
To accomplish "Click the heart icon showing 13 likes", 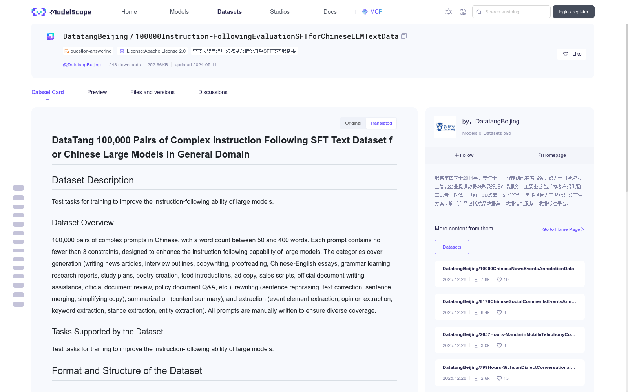I will tap(499, 378).
